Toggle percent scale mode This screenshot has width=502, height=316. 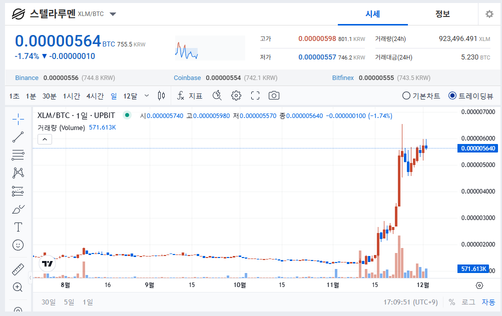tap(452, 302)
